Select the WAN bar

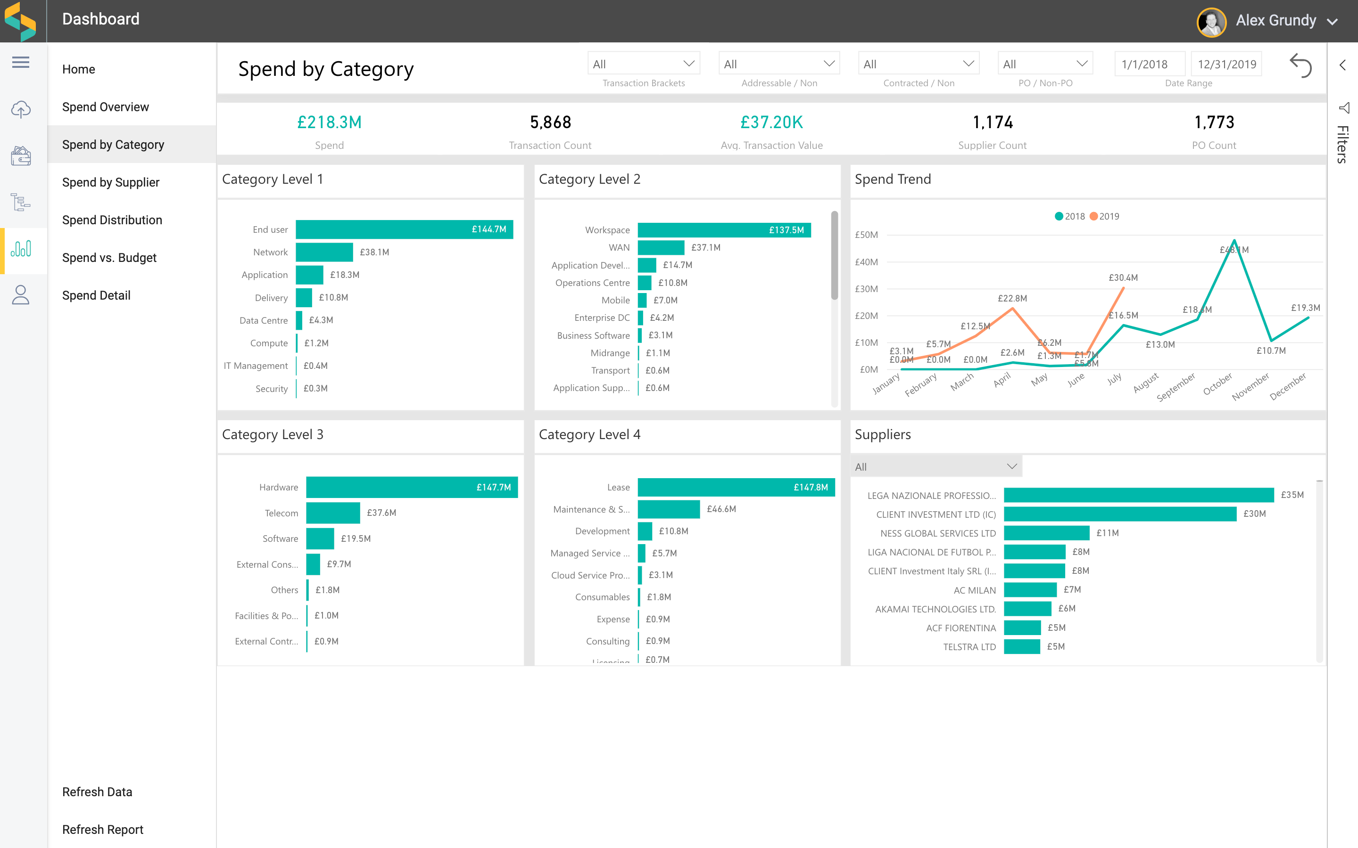[x=661, y=247]
